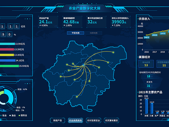This screenshot has height=127, width=169.
Task: Click the 林业: 2% chart label
Action: [x=21, y=107]
